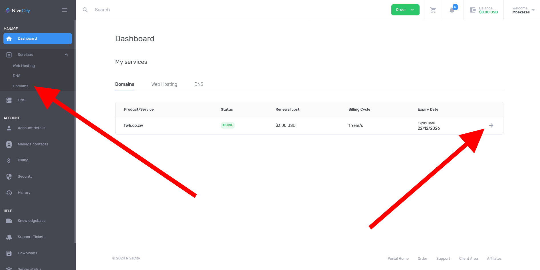Click the History clock icon
The width and height of the screenshot is (540, 270).
9,192
